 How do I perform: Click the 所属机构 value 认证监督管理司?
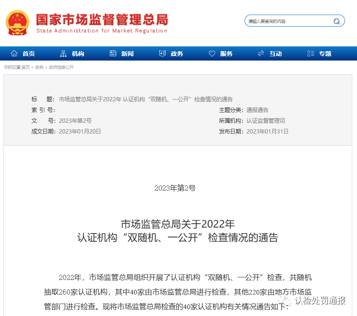(x=266, y=121)
